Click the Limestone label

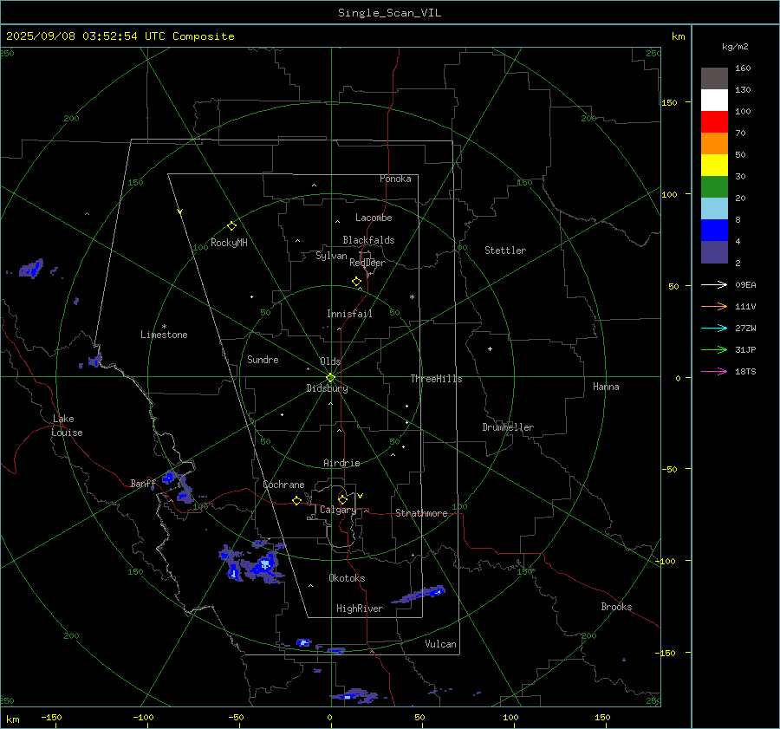pos(164,335)
